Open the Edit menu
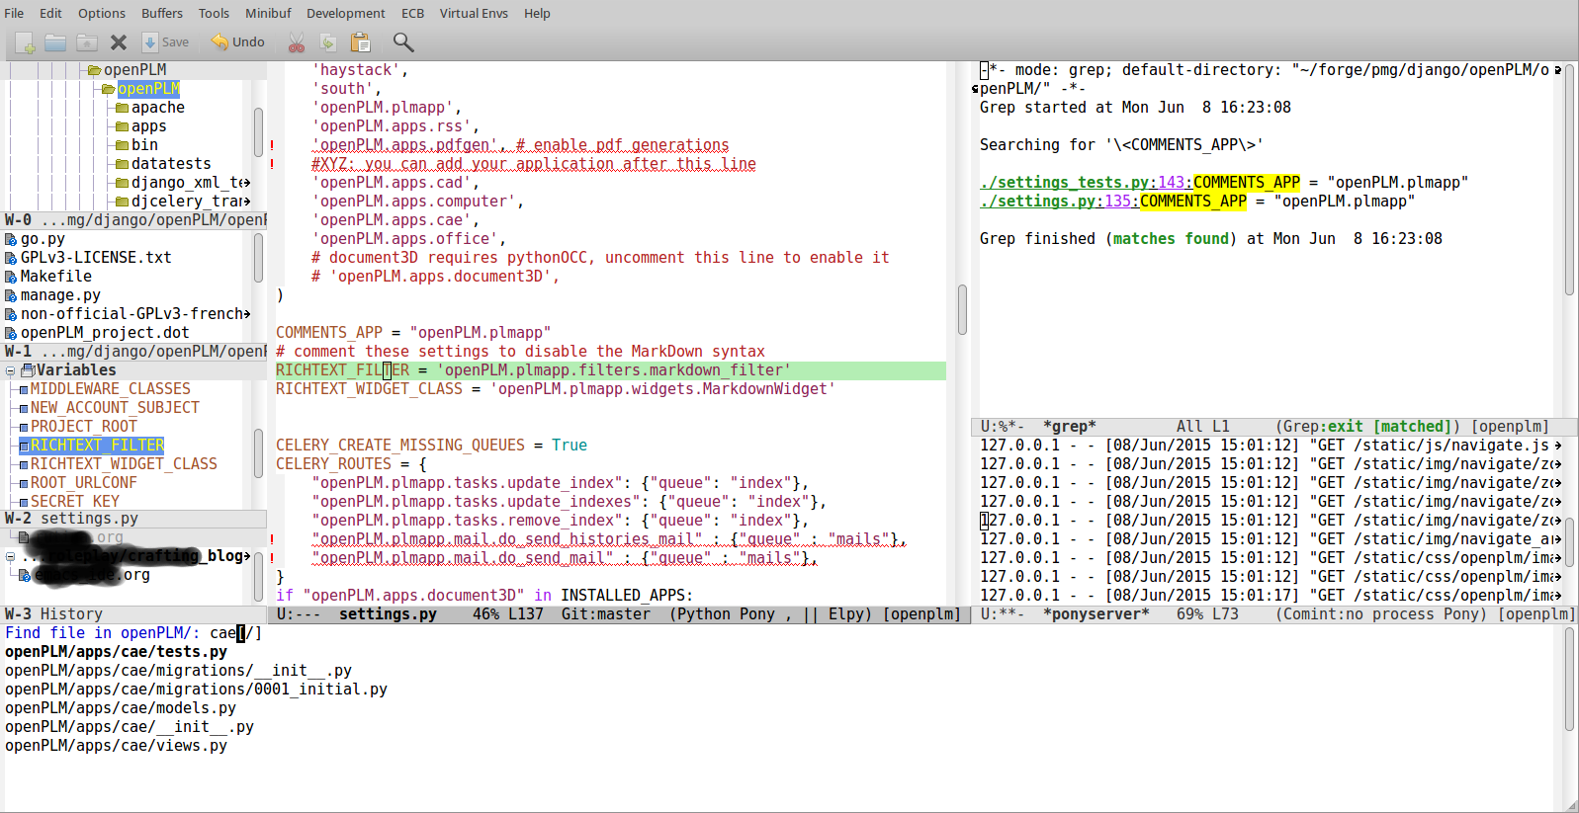This screenshot has height=813, width=1579. tap(50, 13)
